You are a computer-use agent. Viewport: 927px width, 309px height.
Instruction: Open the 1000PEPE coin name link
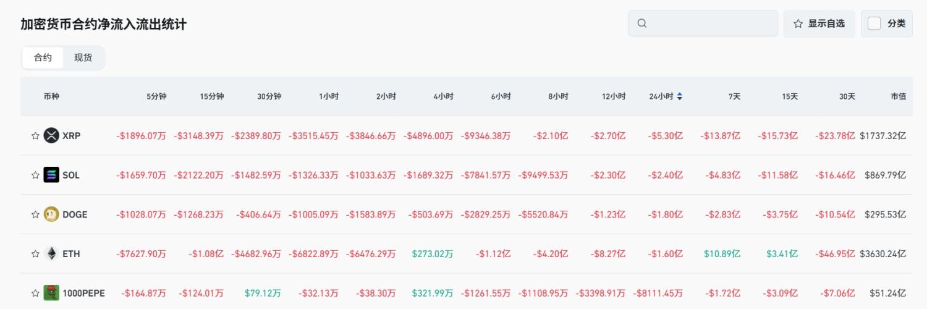[83, 293]
